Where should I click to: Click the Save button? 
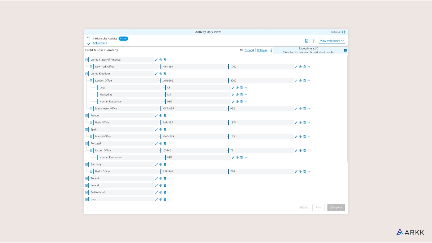click(318, 208)
